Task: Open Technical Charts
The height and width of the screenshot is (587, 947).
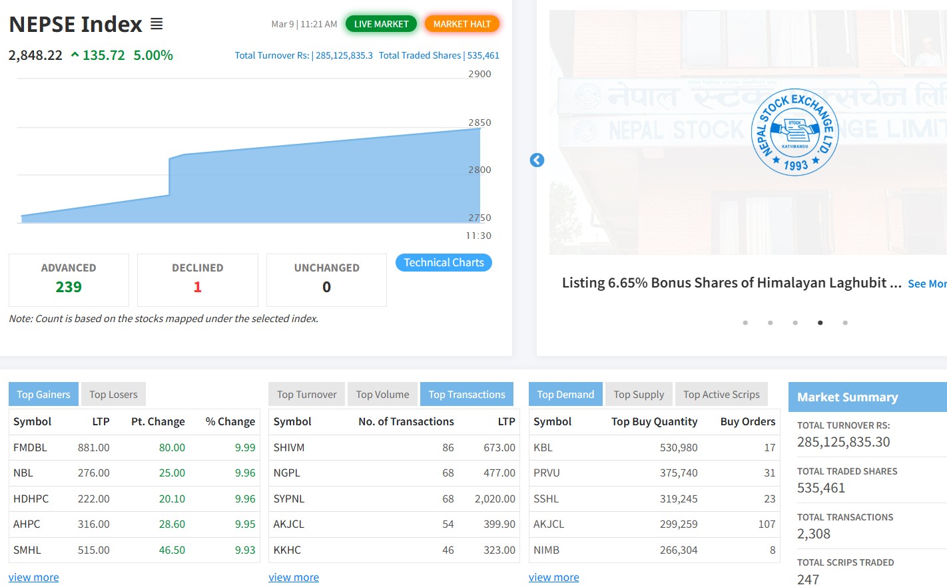Action: coord(444,263)
